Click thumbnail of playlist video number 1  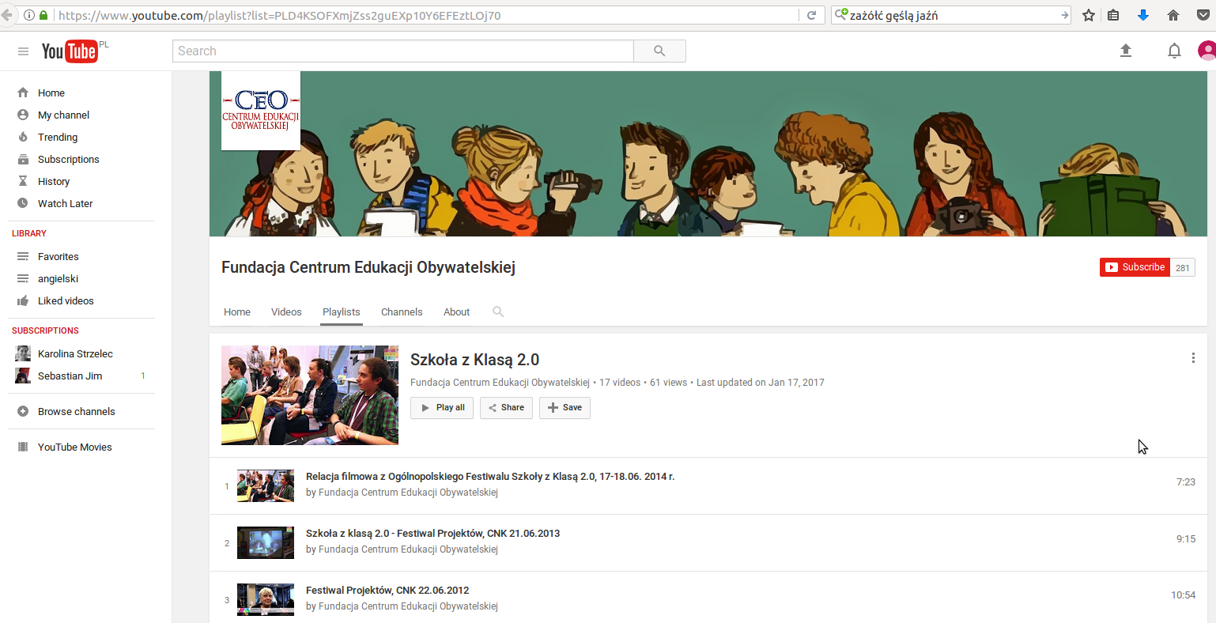pos(266,486)
